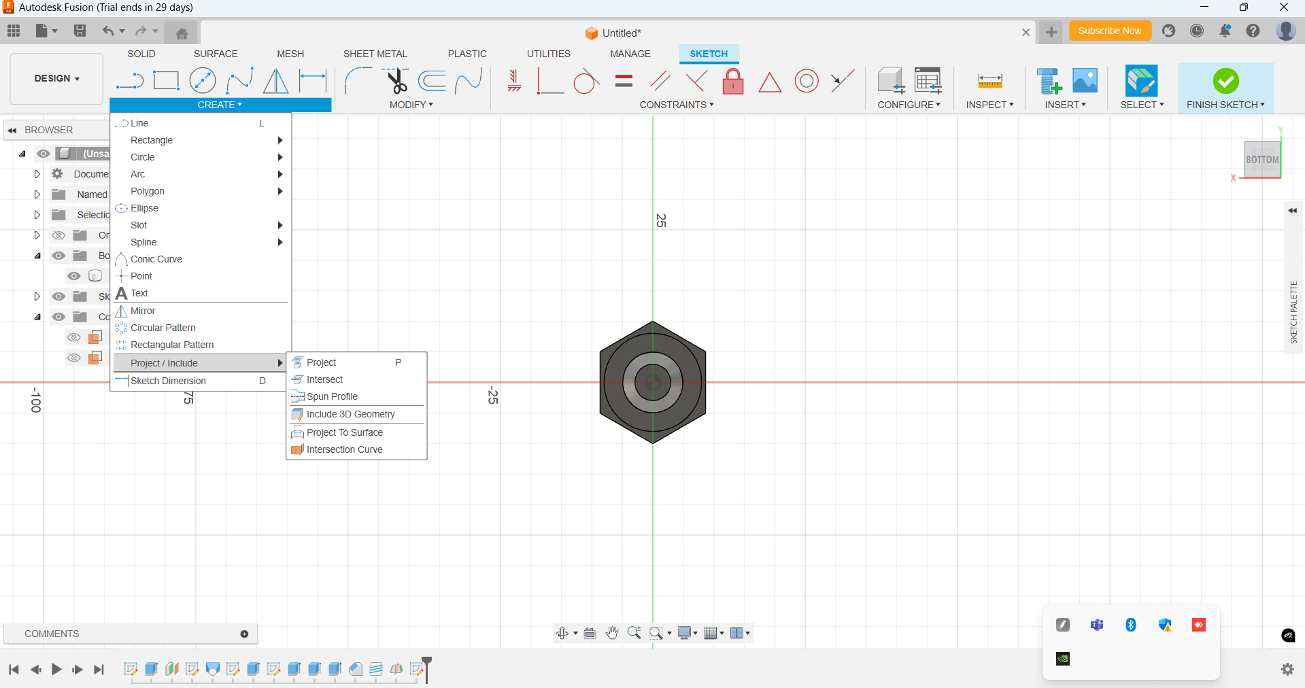
Task: Click the Zoom magnifier in navigation bar
Action: pos(634,633)
